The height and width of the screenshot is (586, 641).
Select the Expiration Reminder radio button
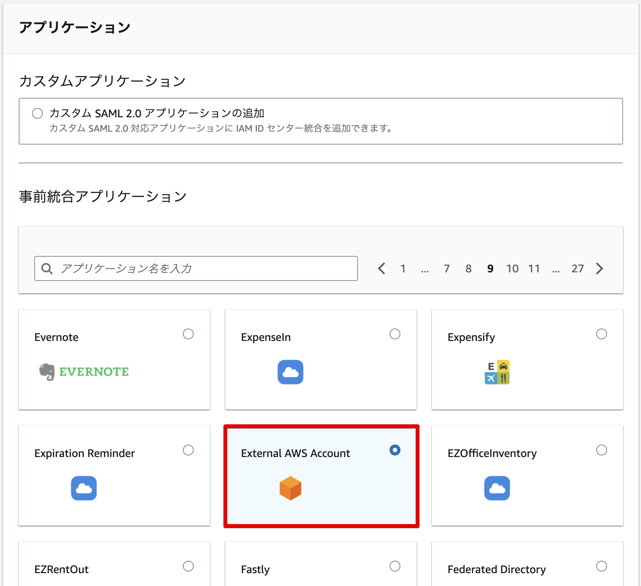pyautogui.click(x=188, y=450)
